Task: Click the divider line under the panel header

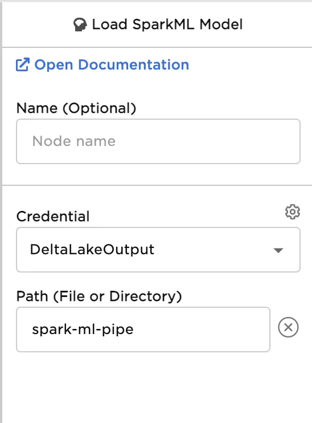Action: tap(157, 47)
